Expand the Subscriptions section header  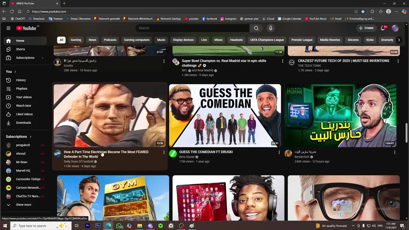click(x=19, y=137)
